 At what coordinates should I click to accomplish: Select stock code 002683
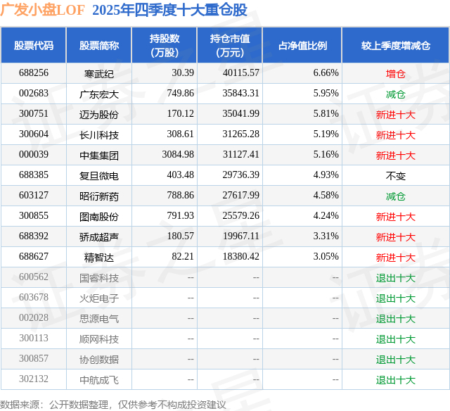[x=34, y=94]
